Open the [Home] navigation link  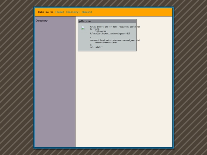coord(59,12)
